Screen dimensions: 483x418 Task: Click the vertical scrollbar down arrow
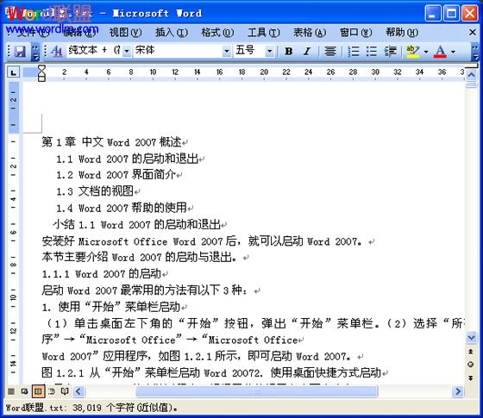tap(471, 338)
